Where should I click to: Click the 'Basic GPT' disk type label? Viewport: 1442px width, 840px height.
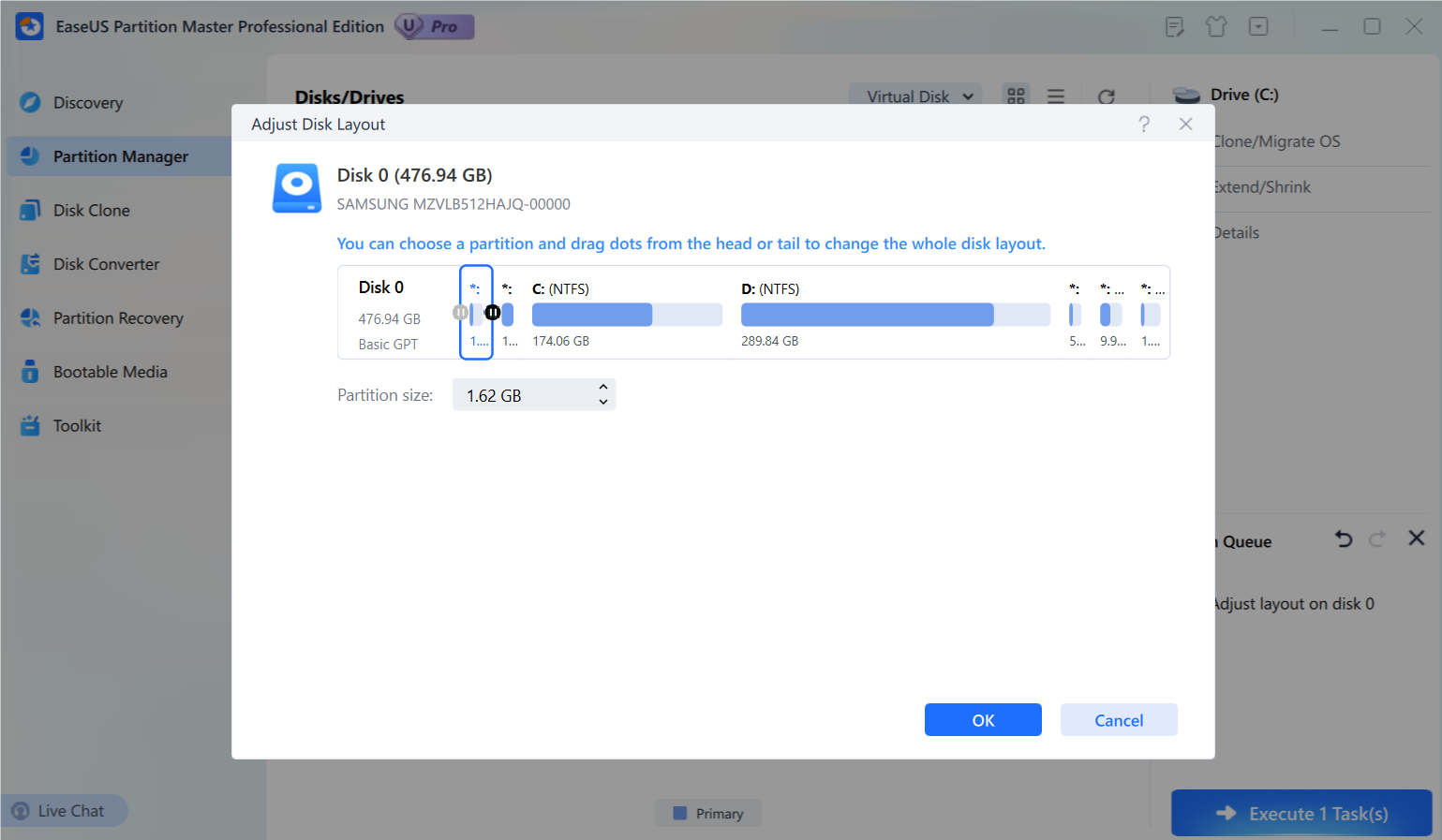pyautogui.click(x=388, y=345)
